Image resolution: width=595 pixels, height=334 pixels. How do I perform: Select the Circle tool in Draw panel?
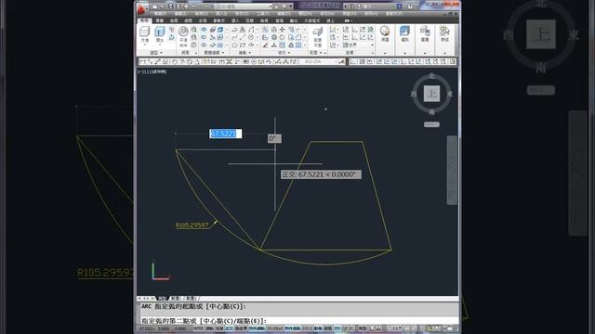coord(251,37)
